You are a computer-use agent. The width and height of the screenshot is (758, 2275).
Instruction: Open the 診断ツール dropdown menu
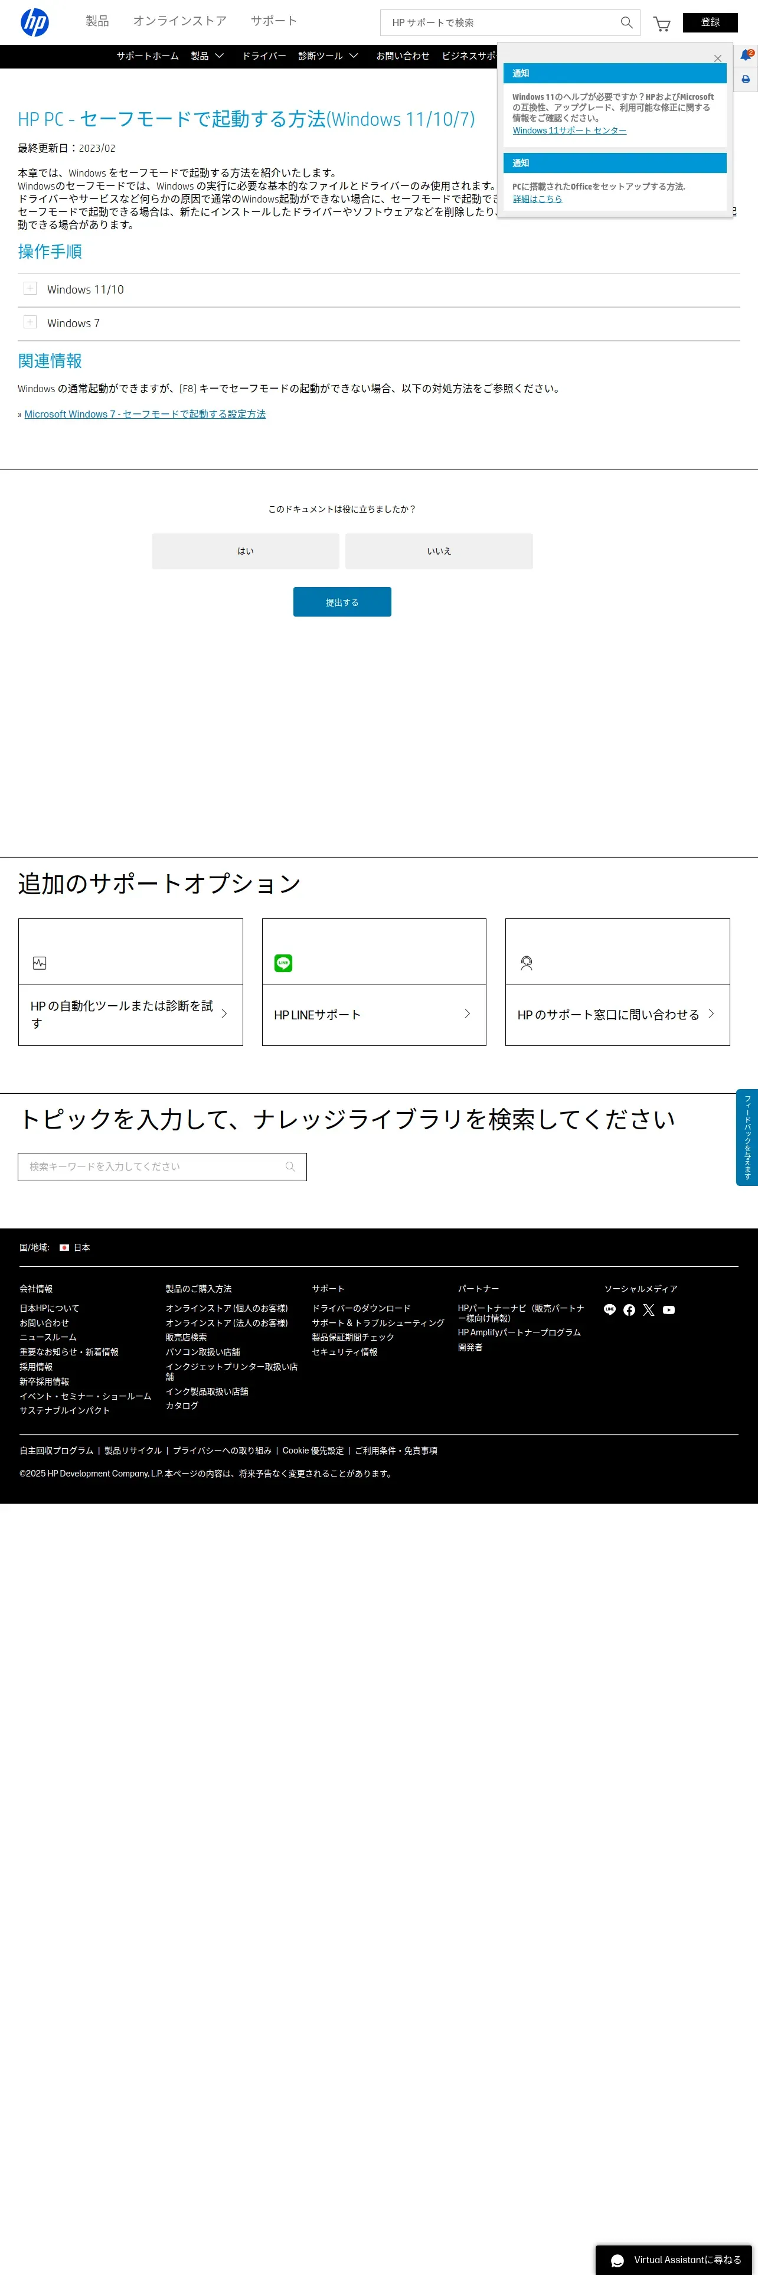point(328,56)
